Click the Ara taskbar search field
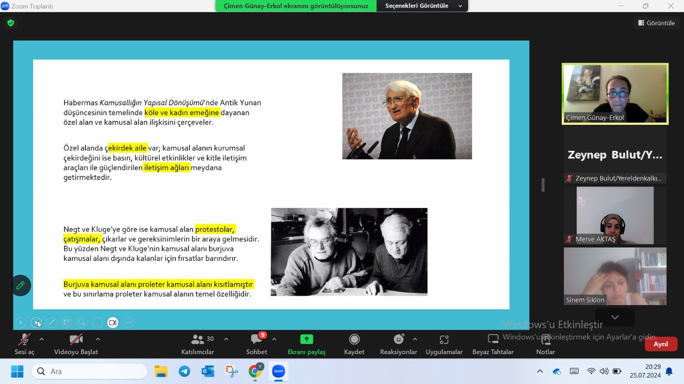The width and height of the screenshot is (684, 384). pyautogui.click(x=89, y=372)
